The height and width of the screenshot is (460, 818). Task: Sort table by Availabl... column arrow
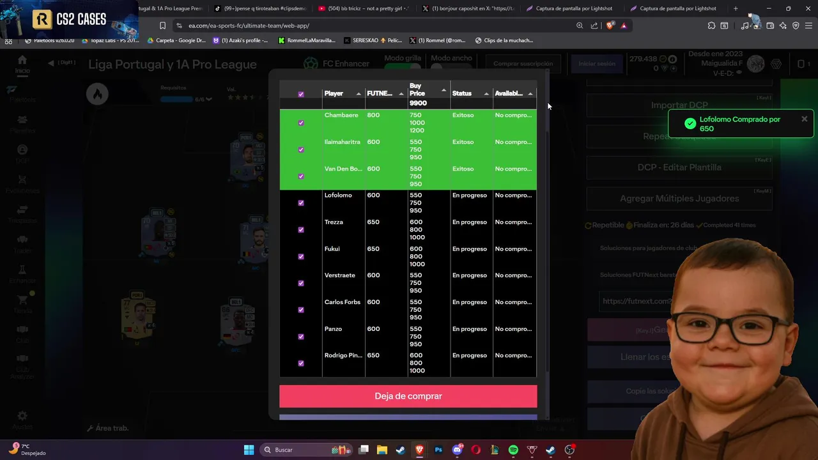[530, 94]
